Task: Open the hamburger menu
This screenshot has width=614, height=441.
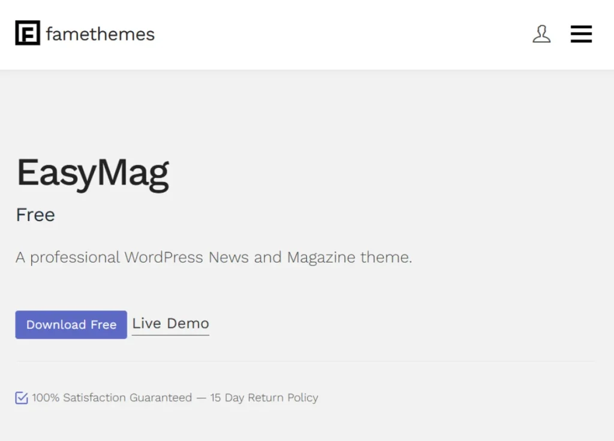Action: click(581, 34)
